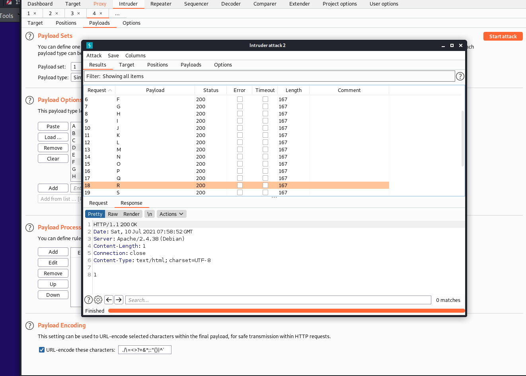Screen dimensions: 526x376
Task: Toggle the \n non-printable characters button
Action: (x=150, y=214)
